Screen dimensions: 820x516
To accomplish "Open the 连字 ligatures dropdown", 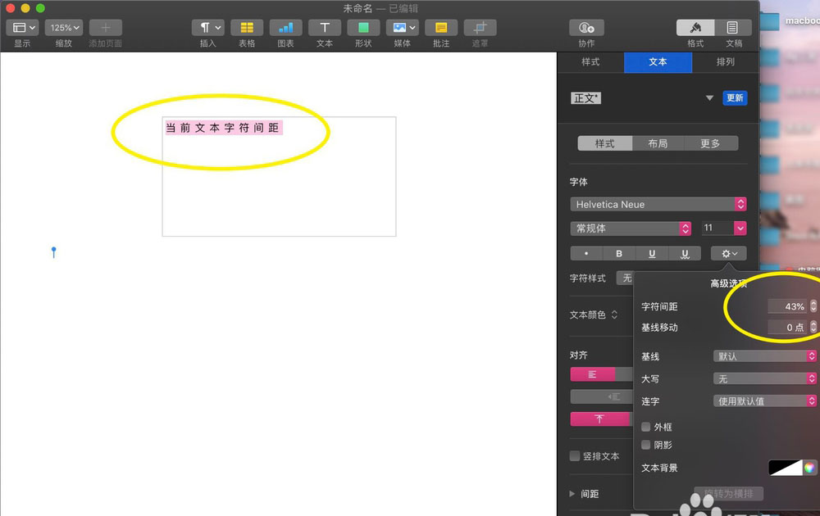I will tap(764, 401).
